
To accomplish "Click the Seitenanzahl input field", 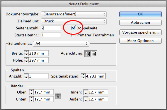I will coord(51,28).
